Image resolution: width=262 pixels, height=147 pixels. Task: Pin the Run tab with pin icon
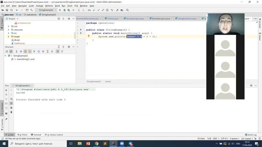click(7, 119)
